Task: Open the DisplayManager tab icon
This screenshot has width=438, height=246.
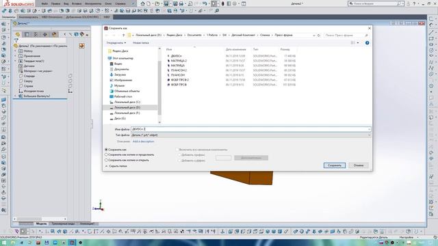Action: [x=54, y=34]
